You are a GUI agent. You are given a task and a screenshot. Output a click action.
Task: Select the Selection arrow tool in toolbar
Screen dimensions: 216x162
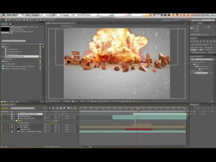[3, 20]
